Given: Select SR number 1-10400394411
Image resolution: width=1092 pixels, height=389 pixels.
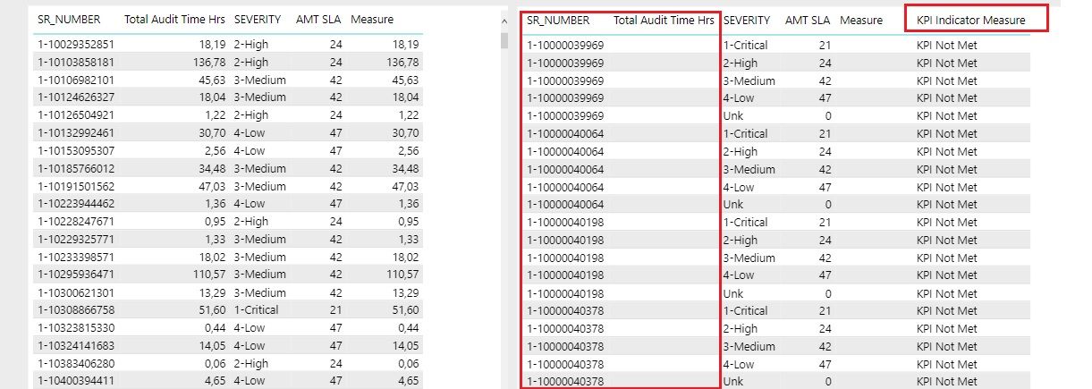Looking at the screenshot, I should [75, 381].
